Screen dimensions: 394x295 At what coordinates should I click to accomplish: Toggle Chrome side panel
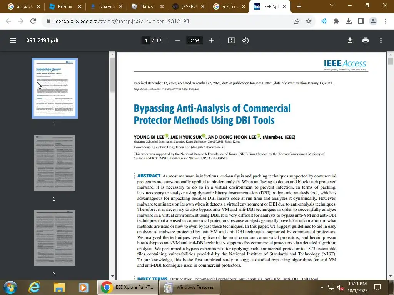point(361,22)
